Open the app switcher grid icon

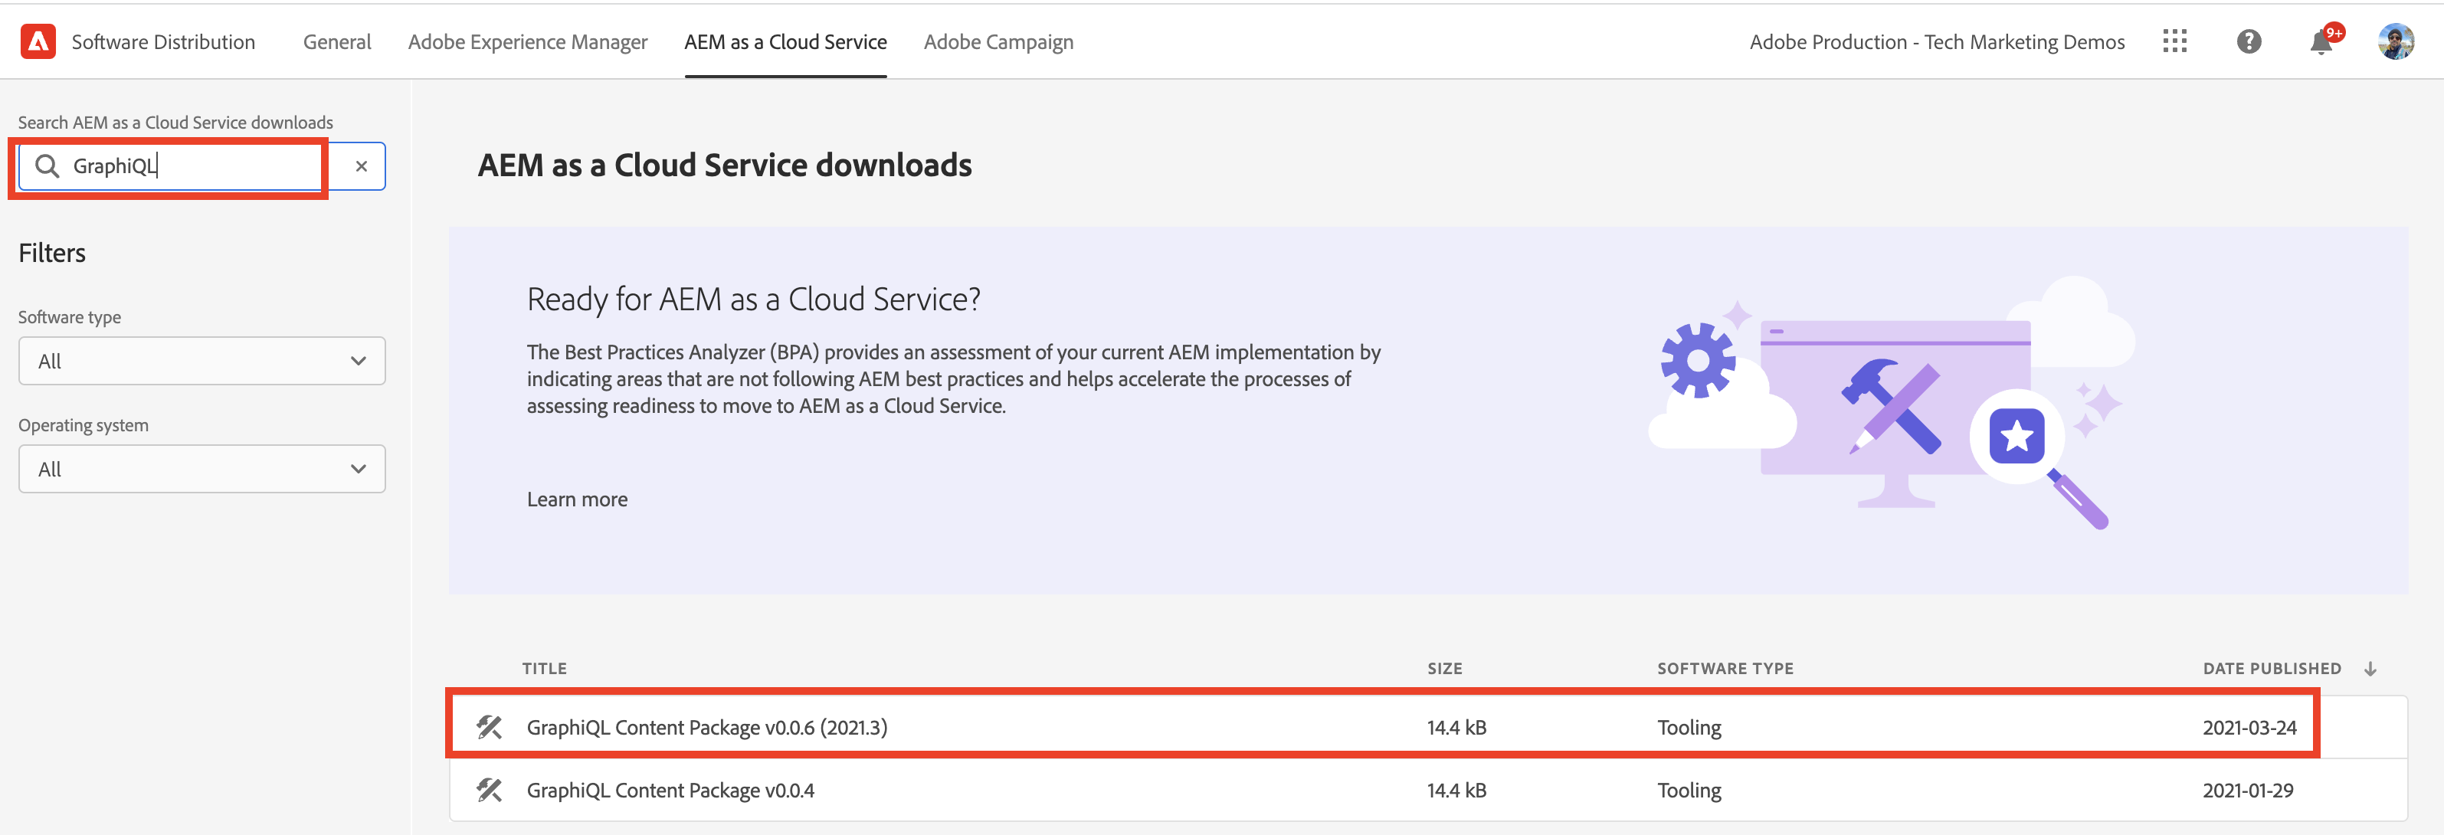pyautogui.click(x=2174, y=41)
